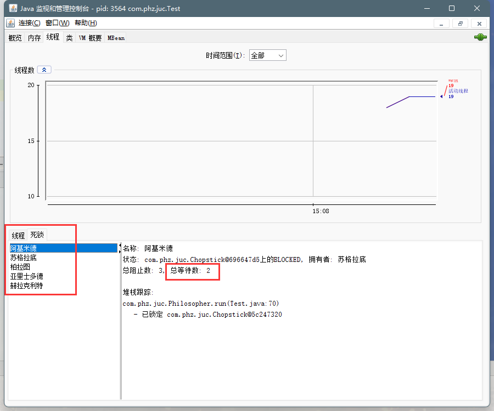
Task: Switch to the MBean tab
Action: pyautogui.click(x=116, y=38)
